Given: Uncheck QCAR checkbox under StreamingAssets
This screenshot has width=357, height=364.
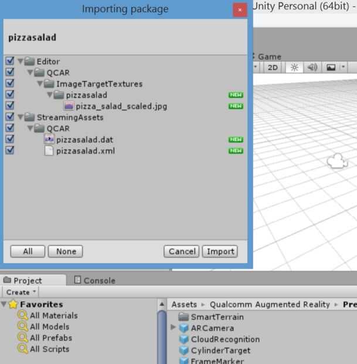Looking at the screenshot, I should [10, 128].
